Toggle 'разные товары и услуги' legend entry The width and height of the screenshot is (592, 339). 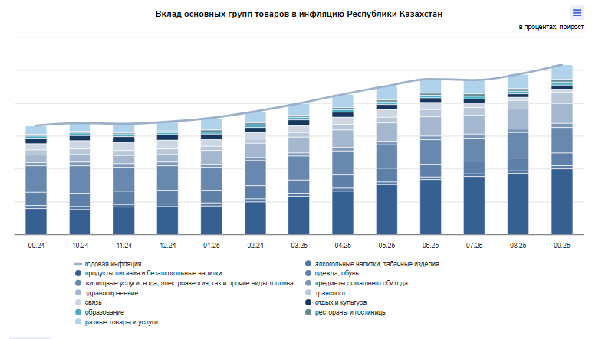coord(121,323)
